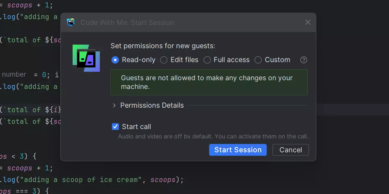The image size is (389, 194).
Task: Choose the Edit files permission option
Action: tap(164, 60)
